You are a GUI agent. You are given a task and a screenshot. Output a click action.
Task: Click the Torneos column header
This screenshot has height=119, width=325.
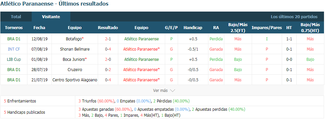tap(14, 27)
